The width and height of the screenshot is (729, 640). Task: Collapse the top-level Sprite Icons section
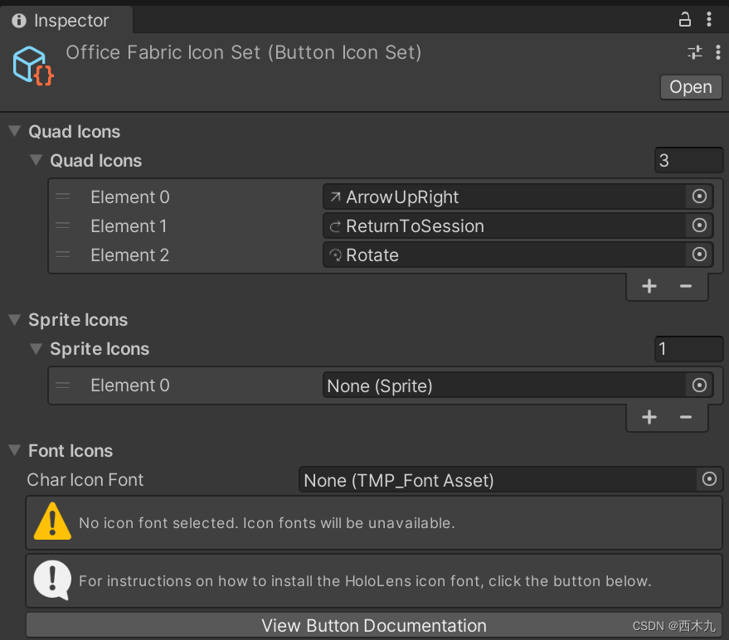(15, 319)
